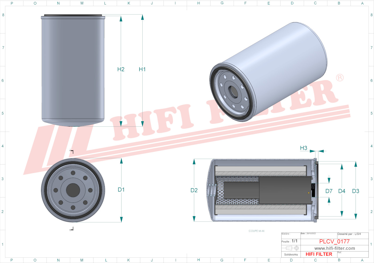
Task: Select the D2 dimension label
Action: pyautogui.click(x=194, y=190)
